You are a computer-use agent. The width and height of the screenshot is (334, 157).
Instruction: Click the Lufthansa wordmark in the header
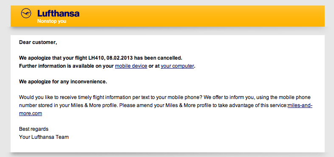pos(59,14)
